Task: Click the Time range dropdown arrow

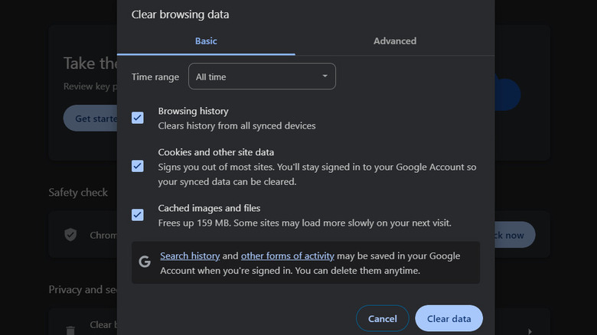Action: pos(325,76)
